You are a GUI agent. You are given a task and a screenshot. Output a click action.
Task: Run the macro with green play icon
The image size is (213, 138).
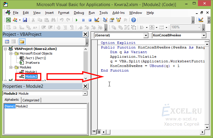coord(77,20)
